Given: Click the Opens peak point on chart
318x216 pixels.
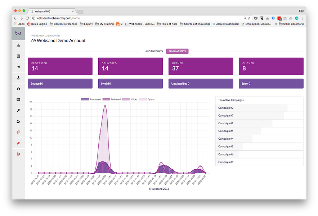Looking at the screenshot, I should (105, 106).
